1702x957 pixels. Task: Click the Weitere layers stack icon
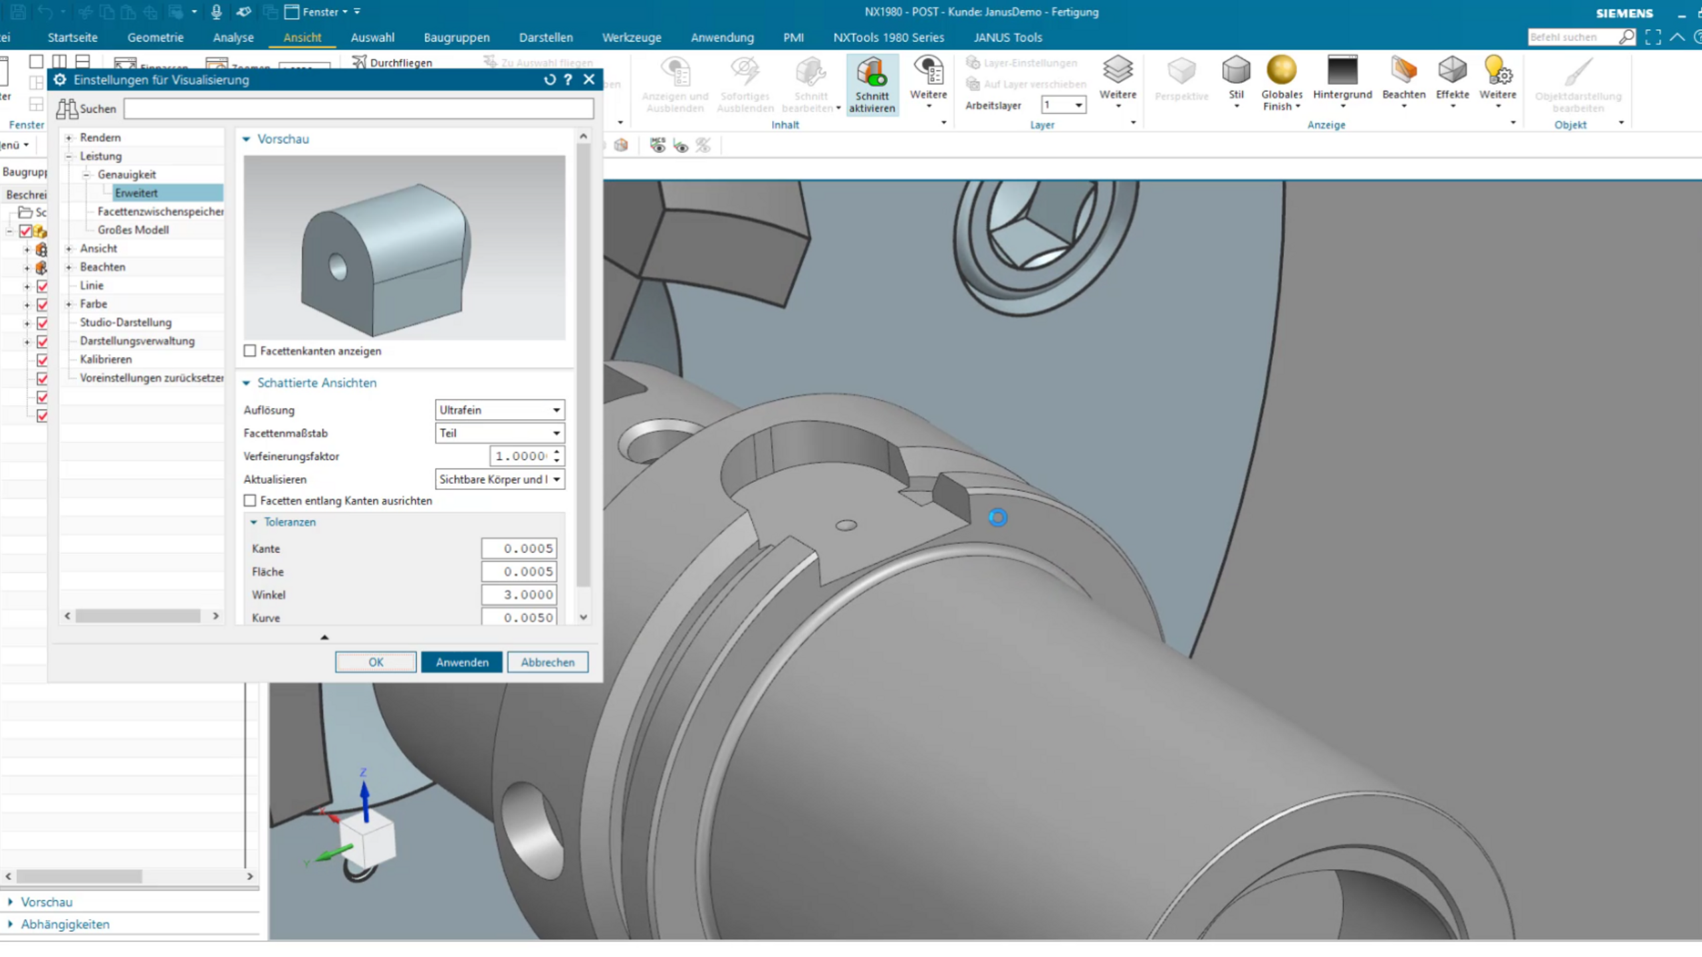[x=1118, y=70]
